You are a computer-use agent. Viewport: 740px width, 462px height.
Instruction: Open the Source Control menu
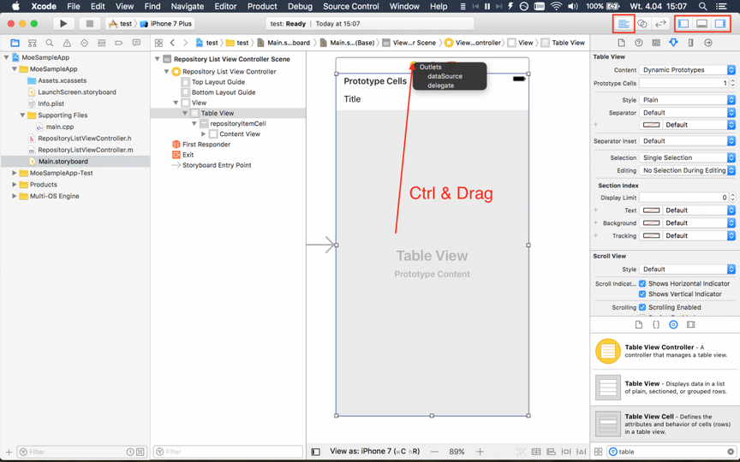tap(350, 7)
